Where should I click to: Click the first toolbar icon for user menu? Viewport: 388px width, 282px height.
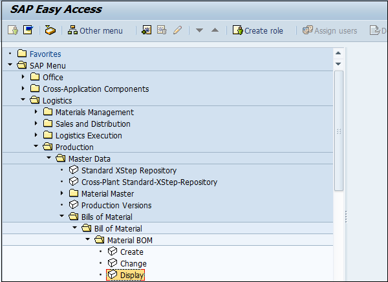pos(13,30)
